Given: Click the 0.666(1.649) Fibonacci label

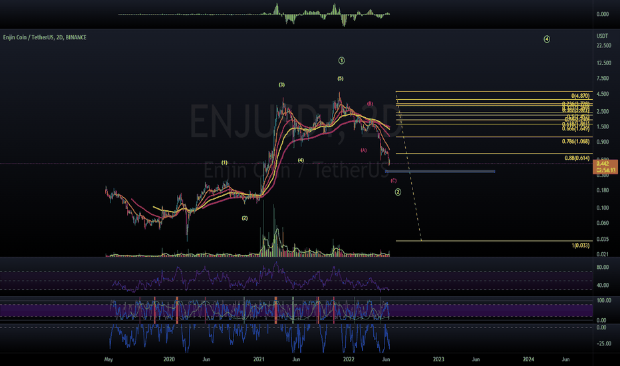Looking at the screenshot, I should click(x=575, y=128).
